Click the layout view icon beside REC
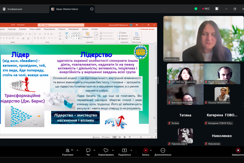 [217, 9]
